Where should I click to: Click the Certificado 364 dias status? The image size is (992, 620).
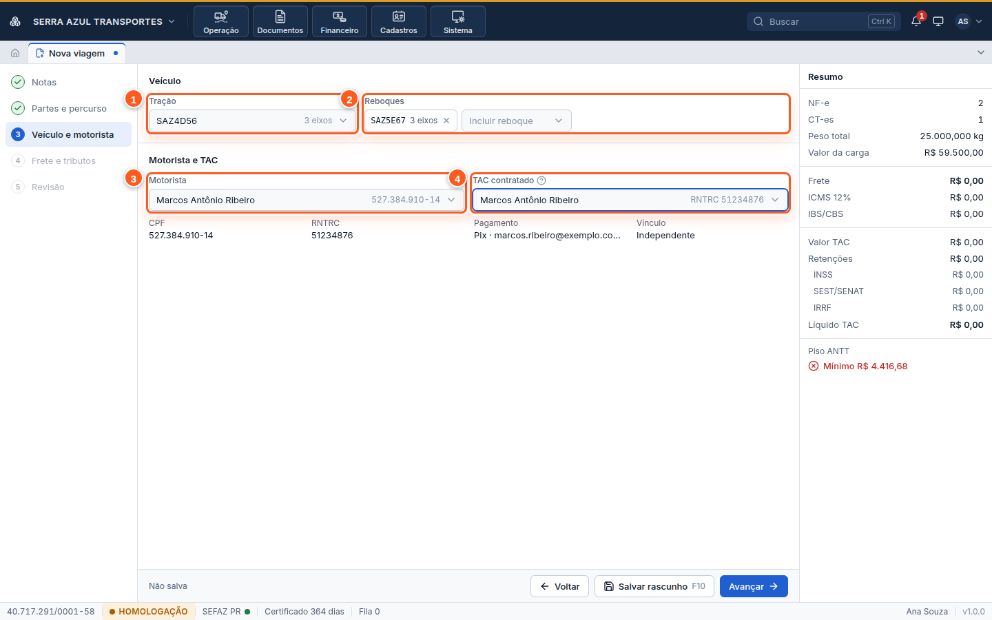pyautogui.click(x=304, y=612)
